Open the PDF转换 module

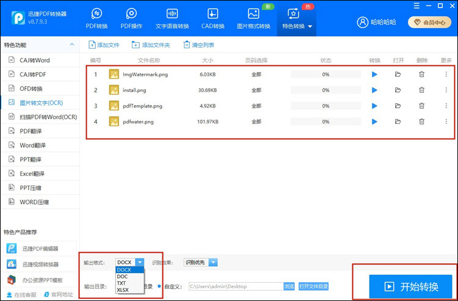[96, 18]
